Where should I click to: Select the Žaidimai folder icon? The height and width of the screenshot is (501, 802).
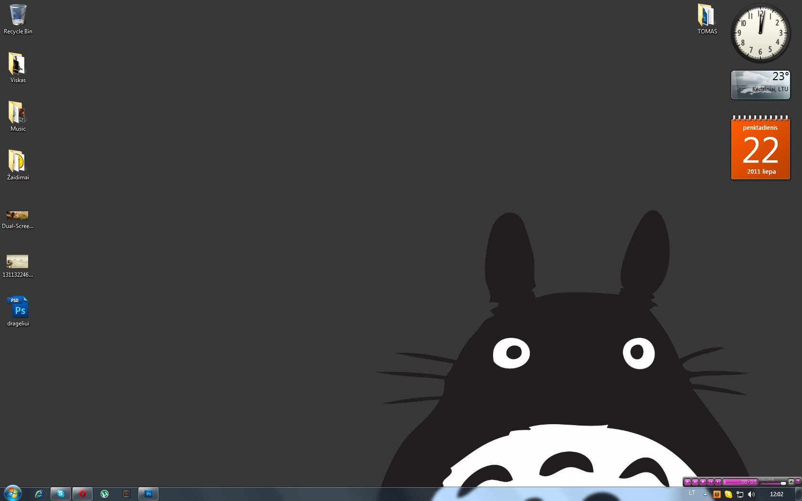pyautogui.click(x=18, y=165)
